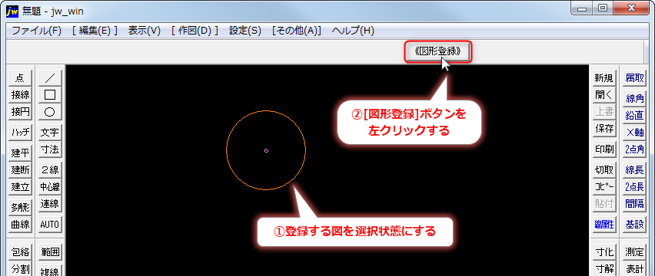Screen dimensions: 655x276
Task: Choose the 接線 tangent line tool
Action: pos(20,94)
